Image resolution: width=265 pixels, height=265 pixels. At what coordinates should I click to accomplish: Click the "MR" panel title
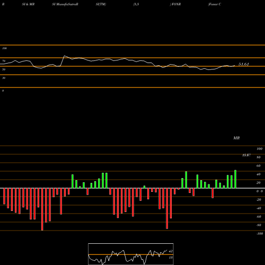point(236,138)
